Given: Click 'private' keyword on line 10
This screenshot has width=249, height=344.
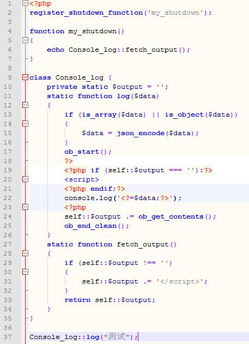Looking at the screenshot, I should (x=62, y=87).
